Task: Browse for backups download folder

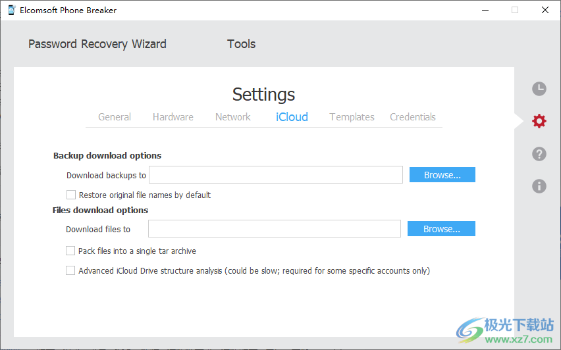Action: [442, 175]
